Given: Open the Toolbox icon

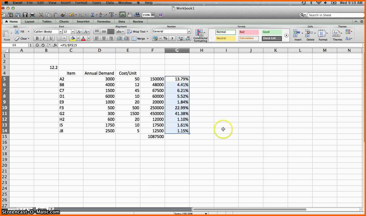Looking at the screenshot, I should coord(130,15).
